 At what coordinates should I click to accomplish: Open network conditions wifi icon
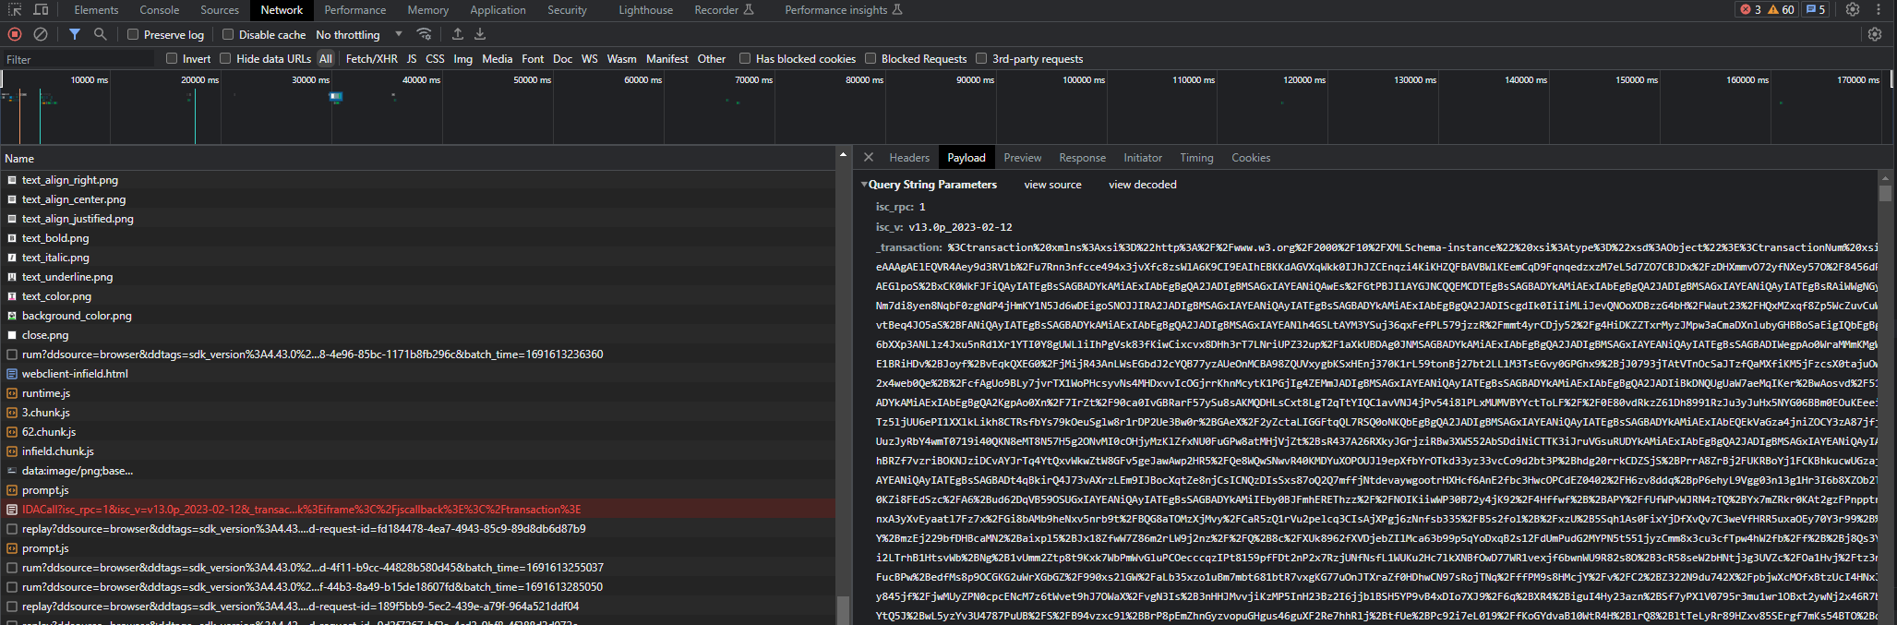pos(424,34)
